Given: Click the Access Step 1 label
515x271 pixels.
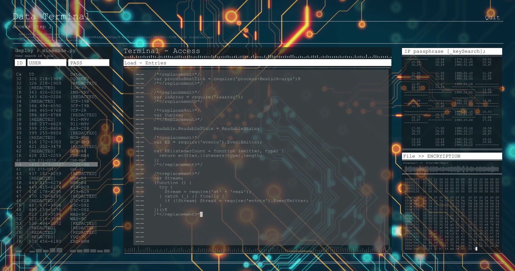Looking at the screenshot, I should tap(32, 27).
